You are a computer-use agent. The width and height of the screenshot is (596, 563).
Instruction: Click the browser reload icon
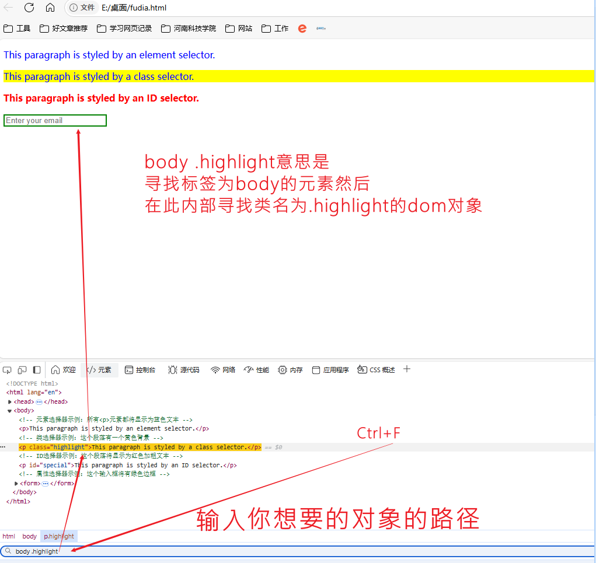(29, 8)
